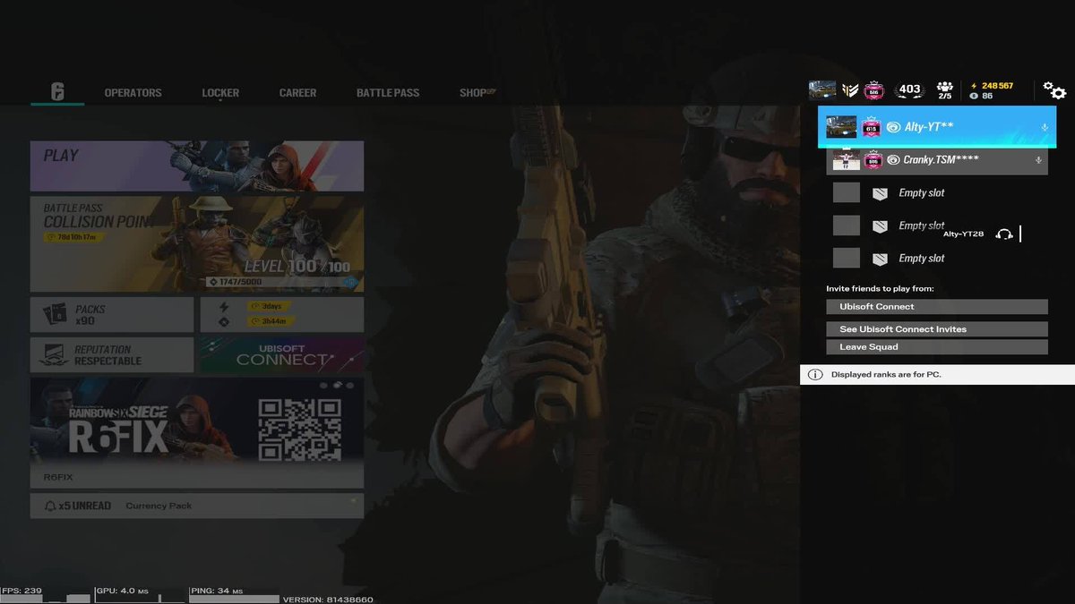
Task: Click LEVEL 100/100 text
Action: pos(297,267)
